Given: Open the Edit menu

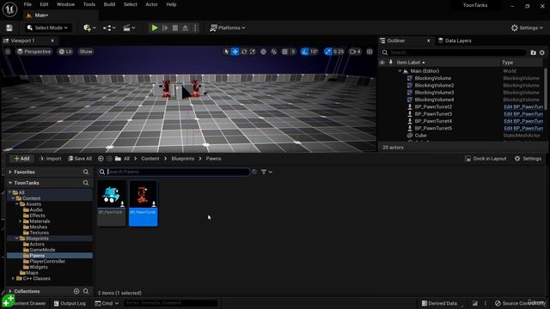Looking at the screenshot, I should click(x=44, y=4).
